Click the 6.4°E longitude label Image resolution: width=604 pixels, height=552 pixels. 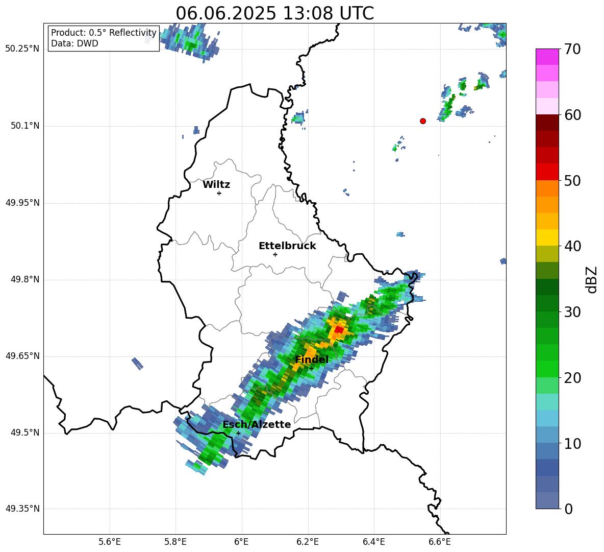click(373, 542)
